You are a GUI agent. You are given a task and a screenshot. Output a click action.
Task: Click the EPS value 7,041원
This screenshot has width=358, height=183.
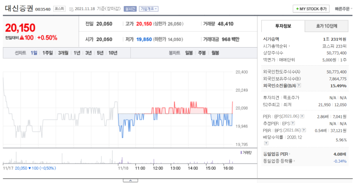[339, 116]
